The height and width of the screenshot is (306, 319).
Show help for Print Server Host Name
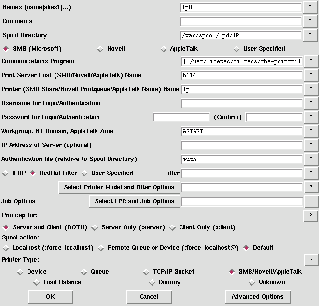click(311, 76)
